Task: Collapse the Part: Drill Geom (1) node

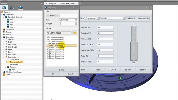Action: point(4,17)
